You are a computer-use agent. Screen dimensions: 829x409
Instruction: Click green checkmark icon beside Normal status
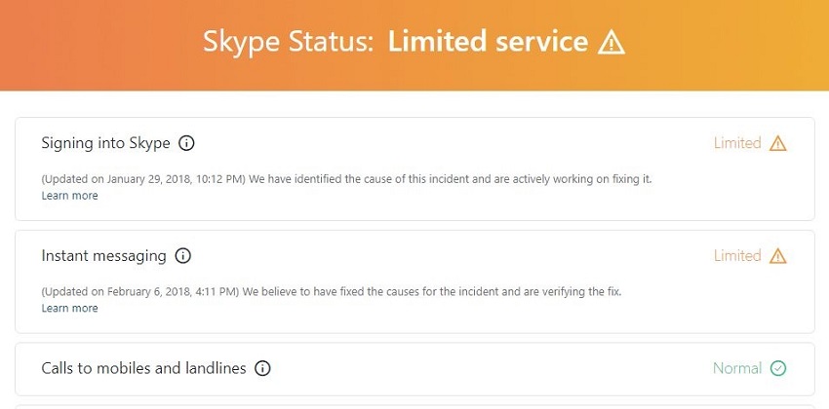777,368
